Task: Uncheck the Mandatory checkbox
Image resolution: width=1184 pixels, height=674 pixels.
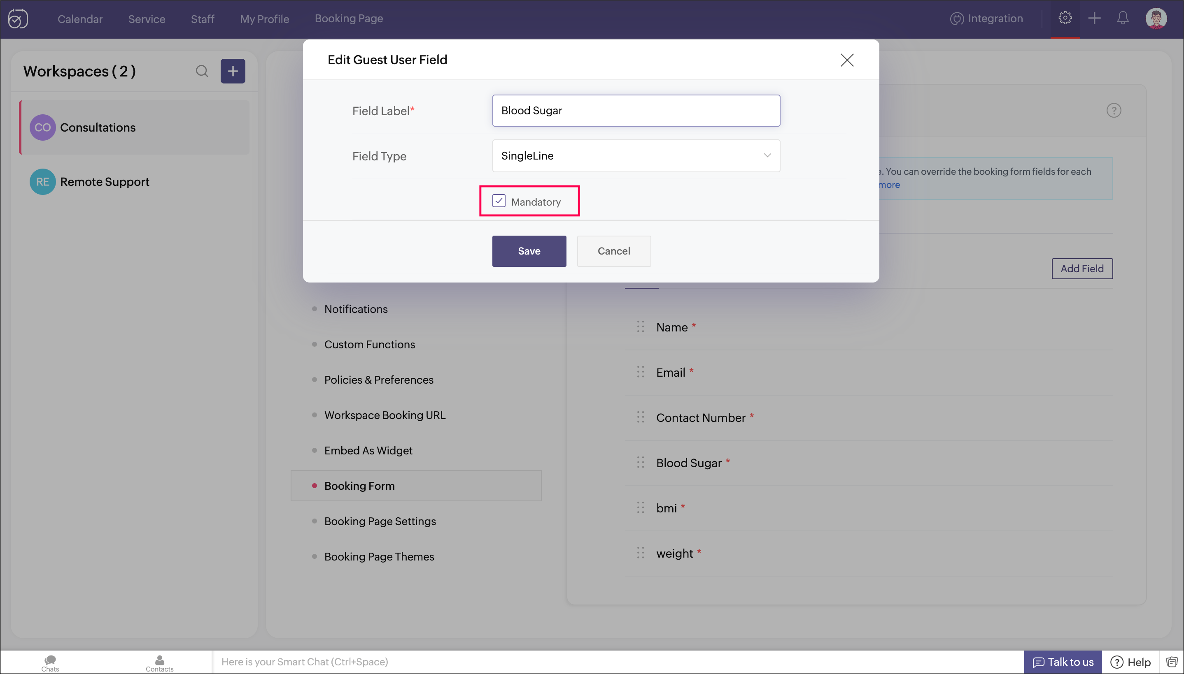Action: click(499, 201)
